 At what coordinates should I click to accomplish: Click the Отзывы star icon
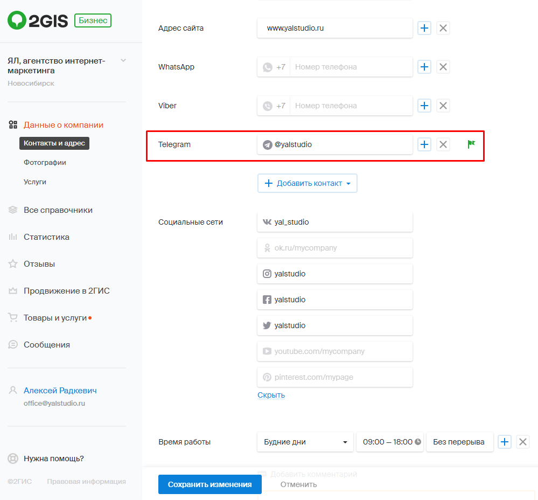tap(13, 263)
